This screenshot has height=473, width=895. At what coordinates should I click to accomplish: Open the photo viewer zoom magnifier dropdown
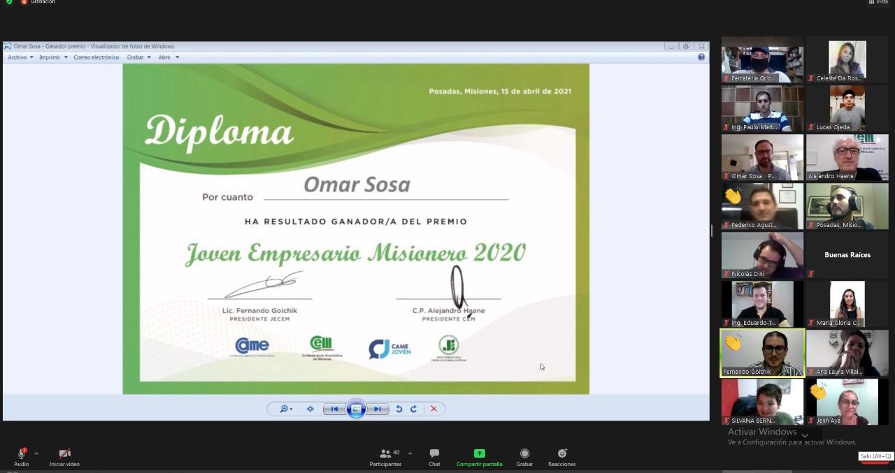(x=286, y=409)
